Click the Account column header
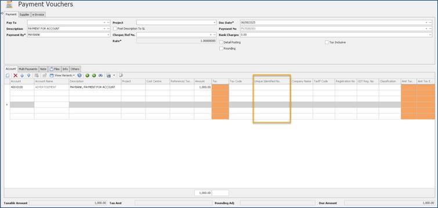This screenshot has height=208, width=438. 22,81
